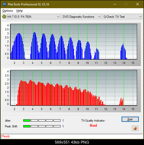Click the PlexTools Professional XL V3.16 title
The width and height of the screenshot is (144, 145).
(28, 4)
